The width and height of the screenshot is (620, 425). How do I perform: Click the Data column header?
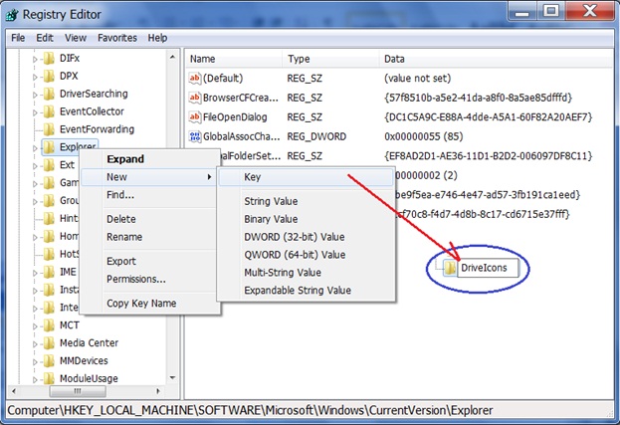[497, 59]
